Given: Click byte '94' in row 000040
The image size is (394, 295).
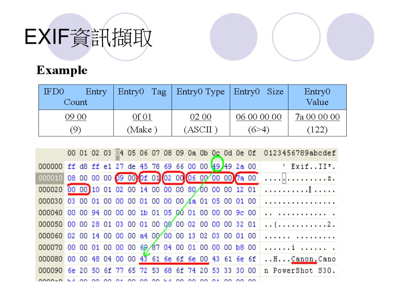Looking at the screenshot, I should pos(95,213).
